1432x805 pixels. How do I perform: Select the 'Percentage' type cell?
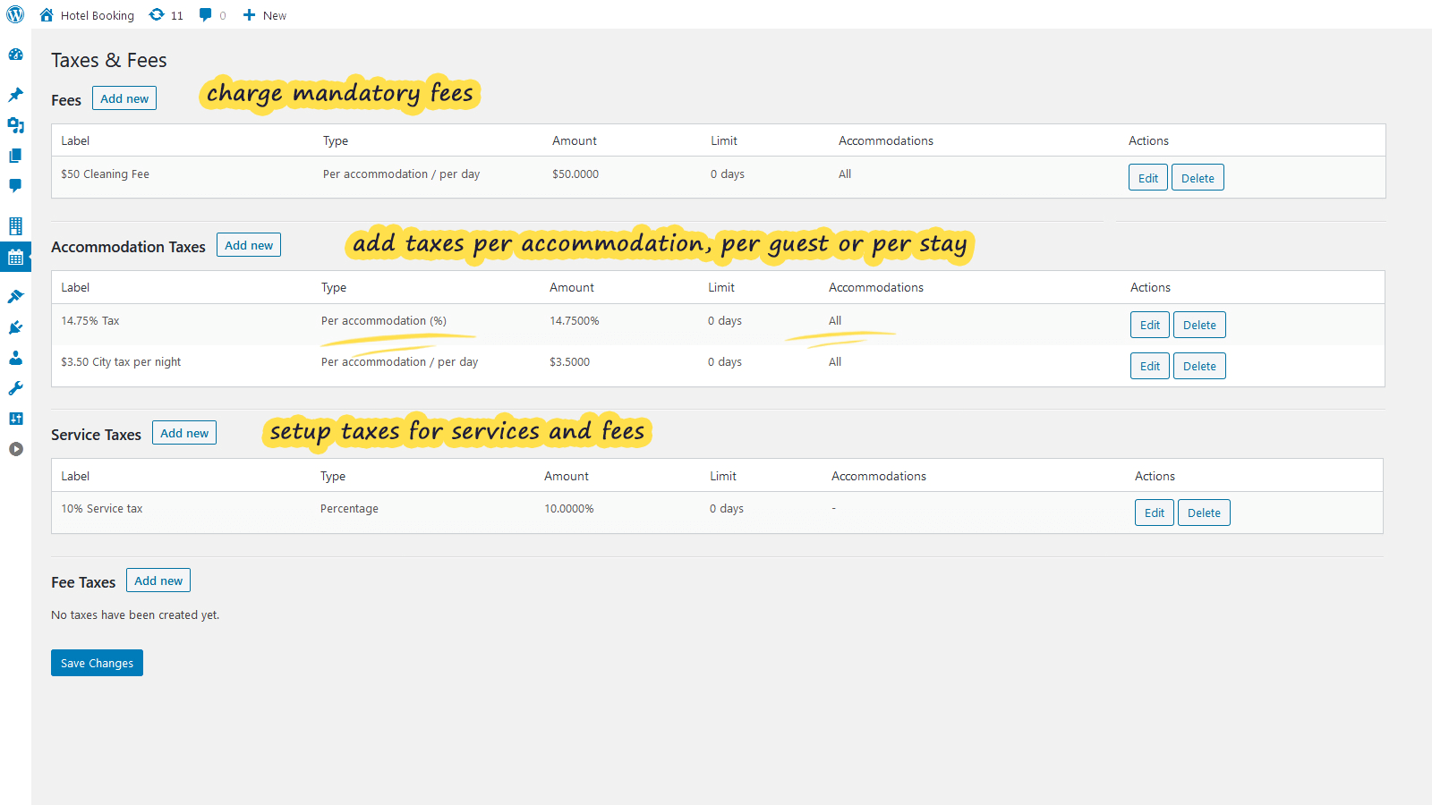point(349,509)
